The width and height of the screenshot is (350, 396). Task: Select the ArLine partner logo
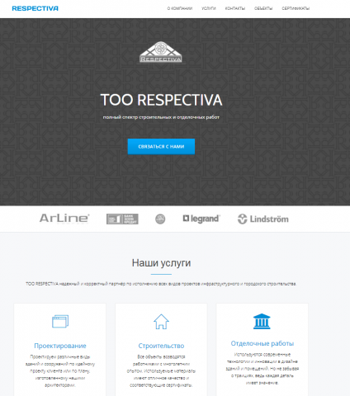[64, 219]
